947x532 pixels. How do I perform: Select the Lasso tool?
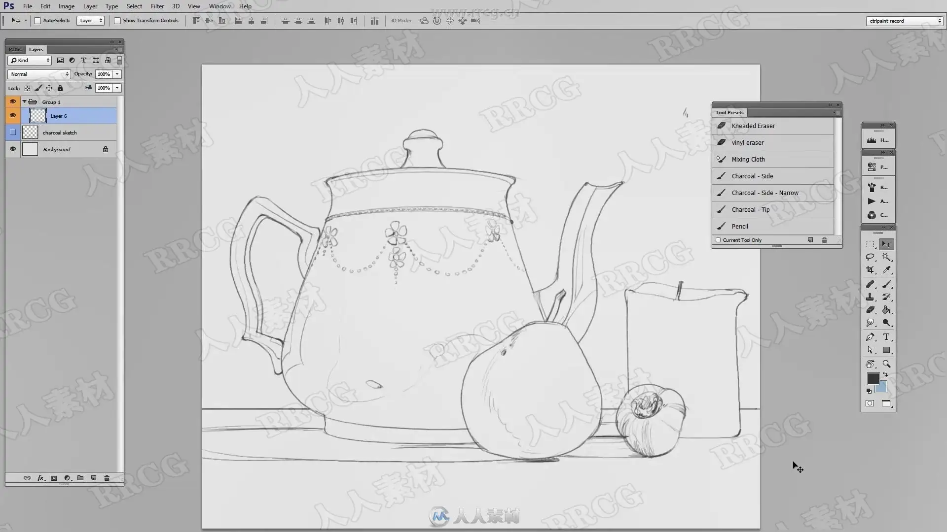[870, 257]
